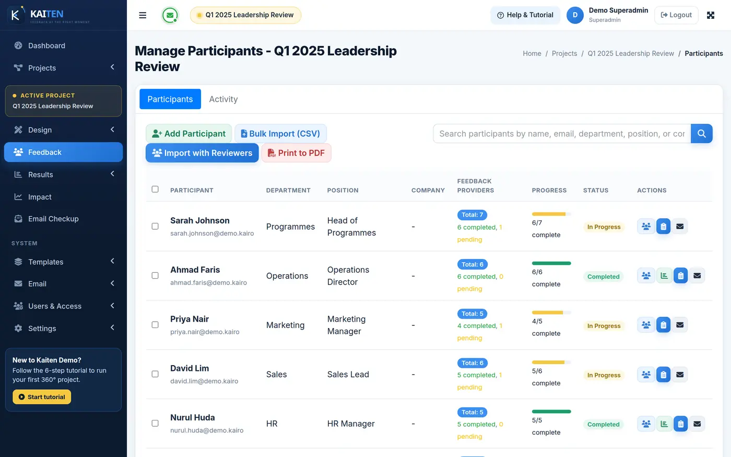Focus the participant search field
Image resolution: width=731 pixels, height=457 pixels.
tap(562, 134)
